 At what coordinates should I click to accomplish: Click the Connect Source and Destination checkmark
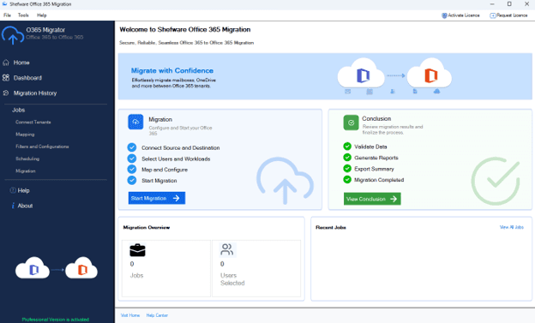tap(132, 147)
